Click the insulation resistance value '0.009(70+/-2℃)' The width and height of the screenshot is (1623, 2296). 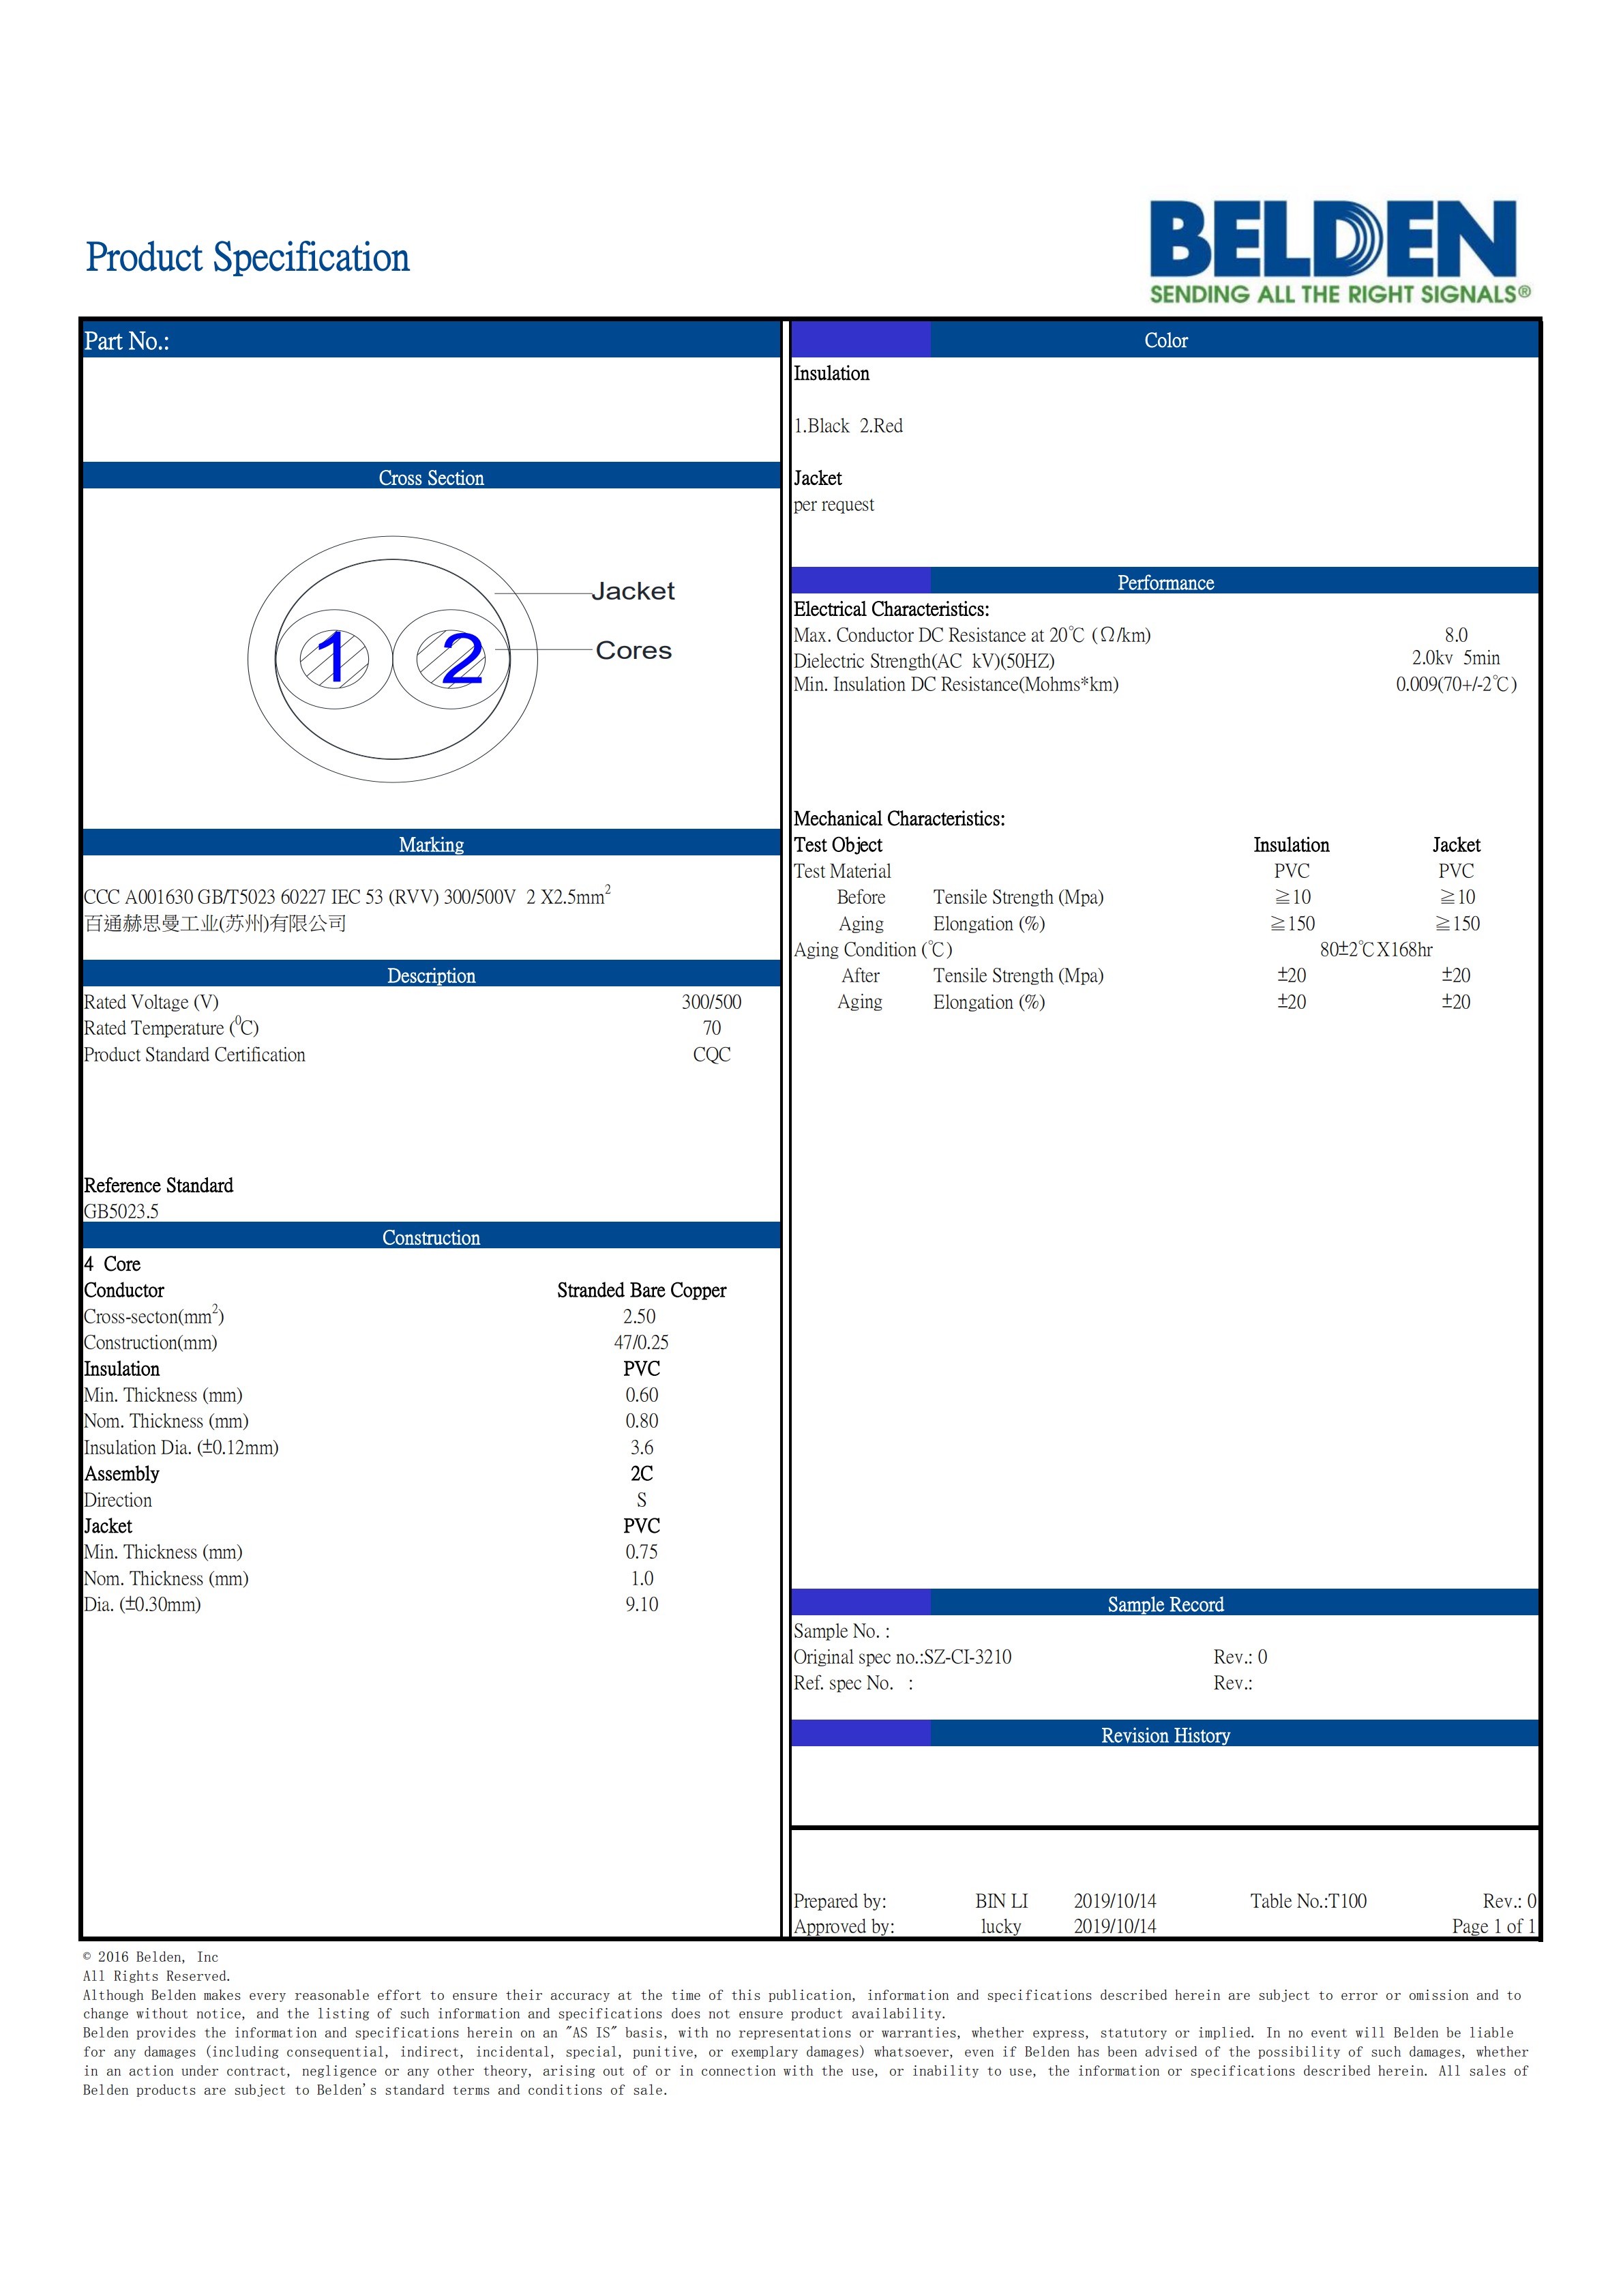1456,684
